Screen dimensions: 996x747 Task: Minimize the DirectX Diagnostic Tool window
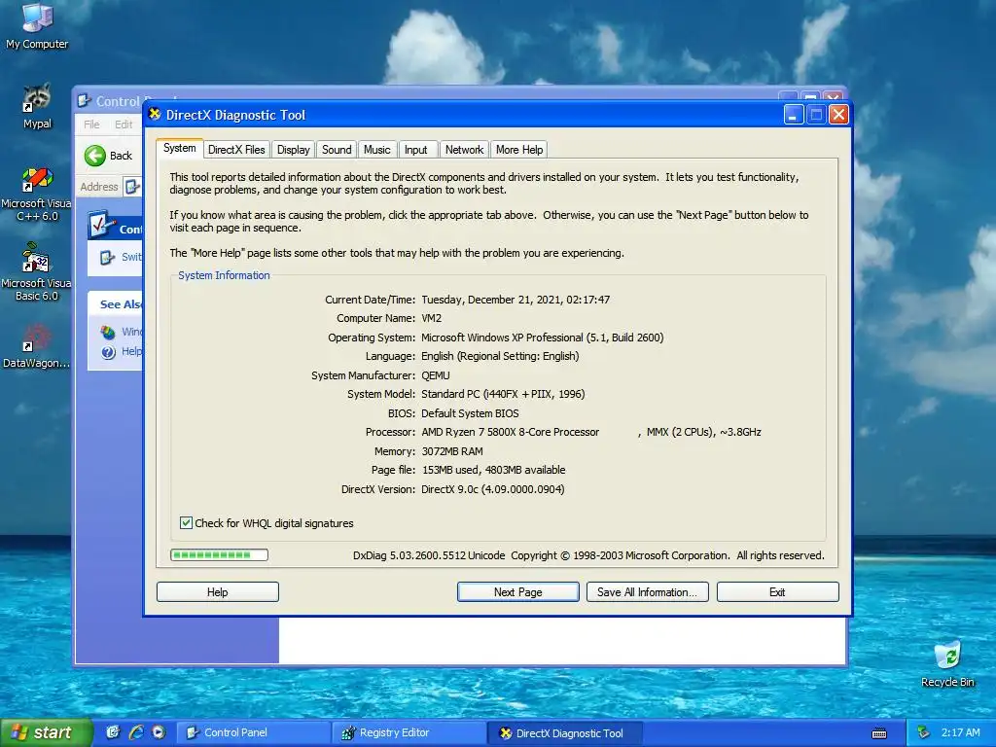tap(794, 115)
